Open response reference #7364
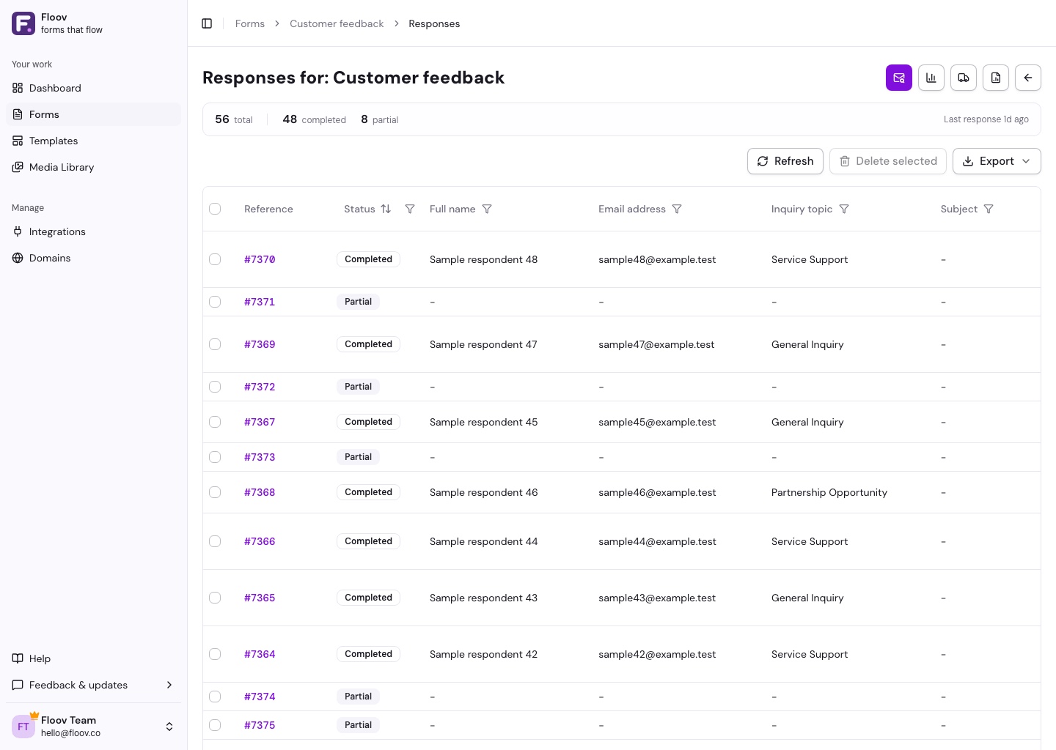Screen dimensions: 1056x750 260,654
